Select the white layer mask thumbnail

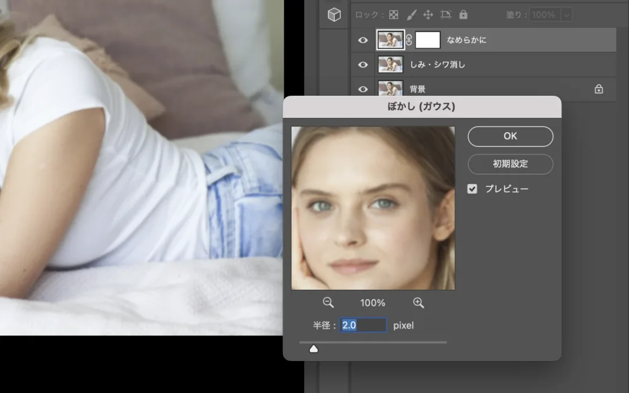(428, 41)
